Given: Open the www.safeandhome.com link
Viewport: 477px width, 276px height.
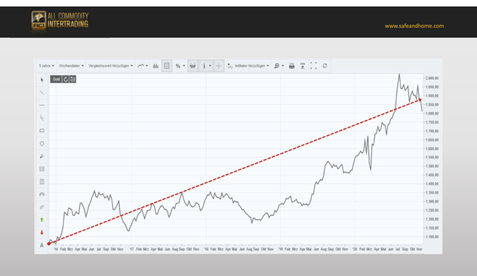Looking at the screenshot, I should point(414,26).
